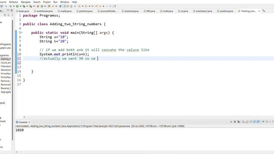The image size is (274, 154).
Task: Click the editor horizontal scrollbar
Action: (149, 117)
